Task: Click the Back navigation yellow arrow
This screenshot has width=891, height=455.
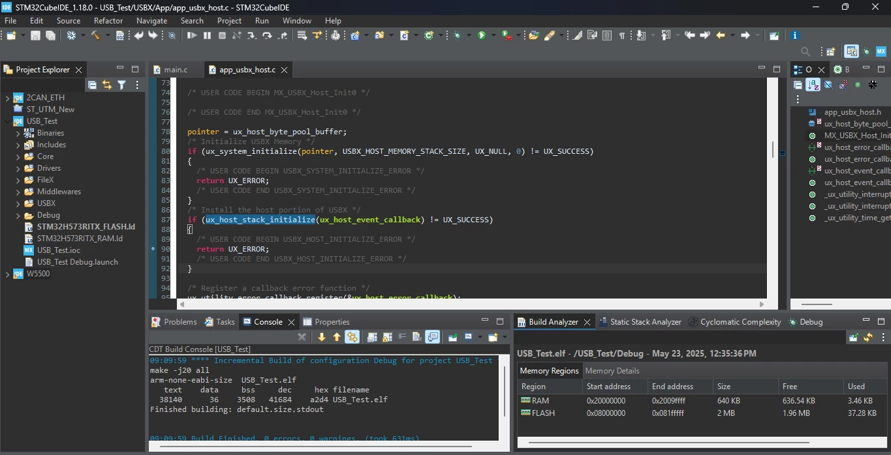Action: (x=721, y=35)
